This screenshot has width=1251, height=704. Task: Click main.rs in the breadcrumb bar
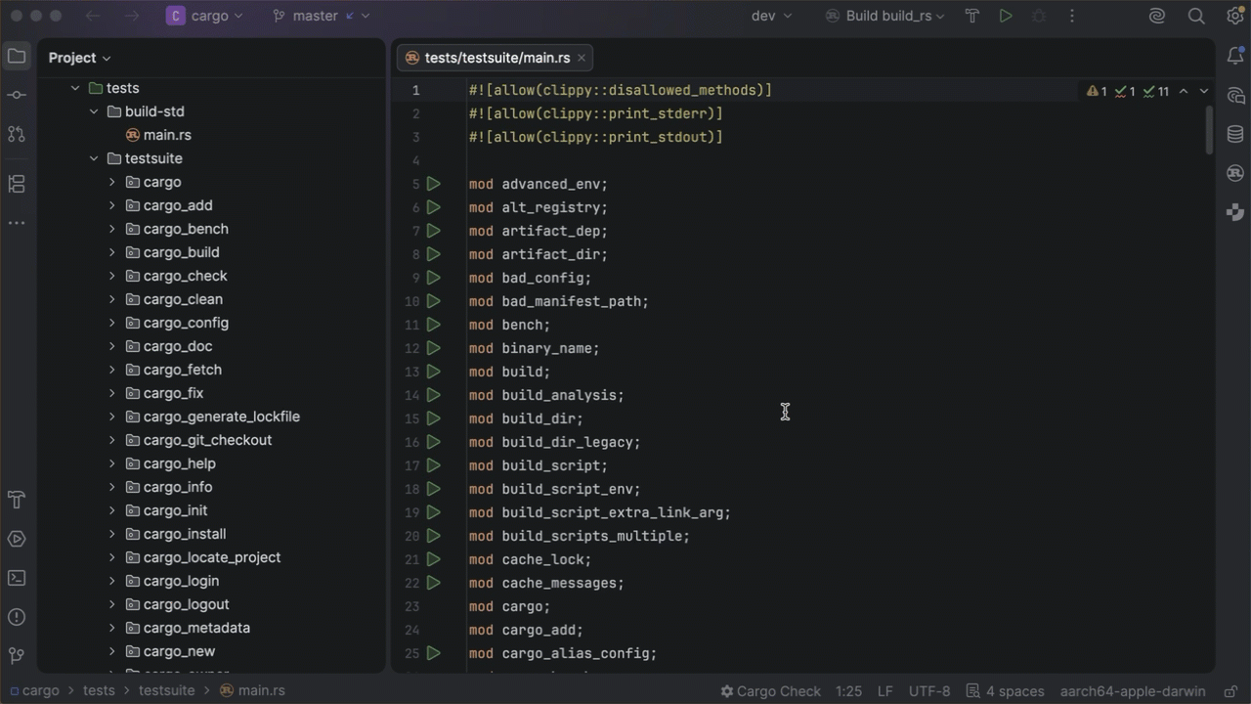(252, 690)
